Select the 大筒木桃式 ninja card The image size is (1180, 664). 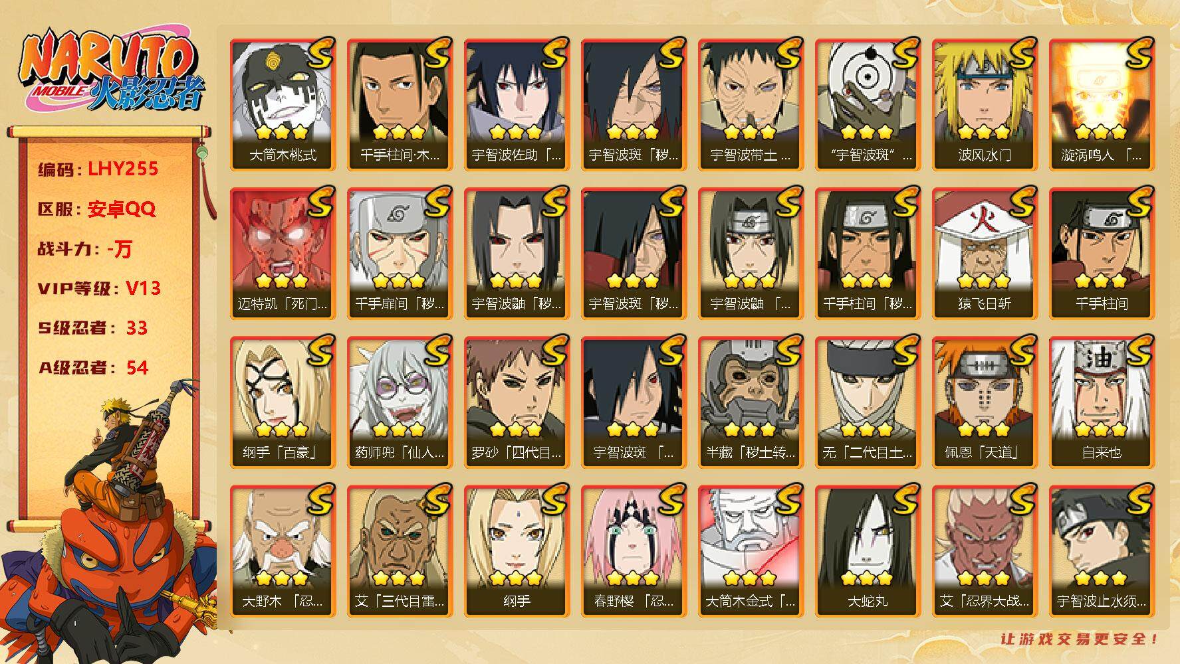coord(283,104)
